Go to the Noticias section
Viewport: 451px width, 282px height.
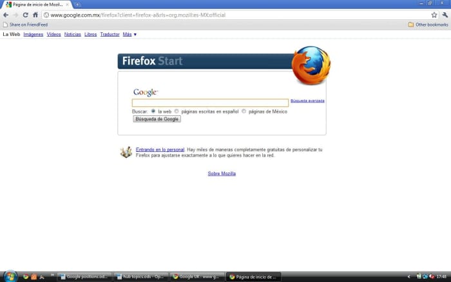(72, 35)
